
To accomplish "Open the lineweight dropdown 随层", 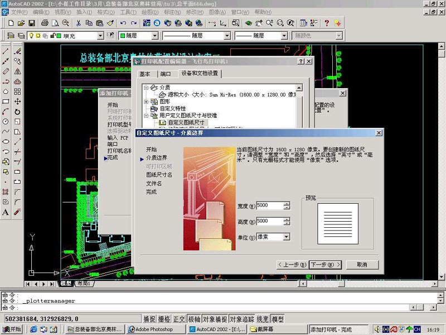I will tap(284, 36).
